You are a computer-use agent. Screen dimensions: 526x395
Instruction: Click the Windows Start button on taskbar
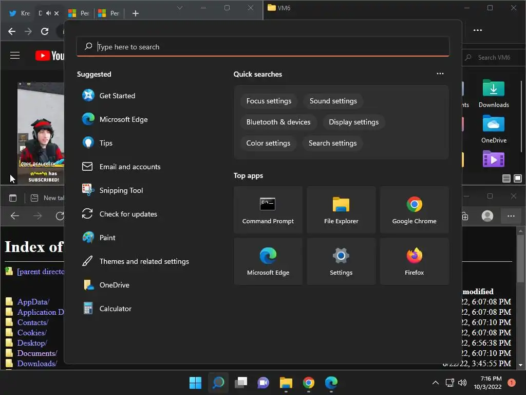tap(195, 383)
